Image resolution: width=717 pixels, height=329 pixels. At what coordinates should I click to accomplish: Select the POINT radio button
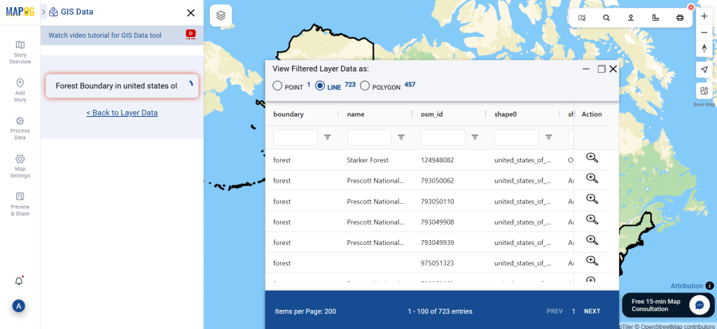click(277, 86)
